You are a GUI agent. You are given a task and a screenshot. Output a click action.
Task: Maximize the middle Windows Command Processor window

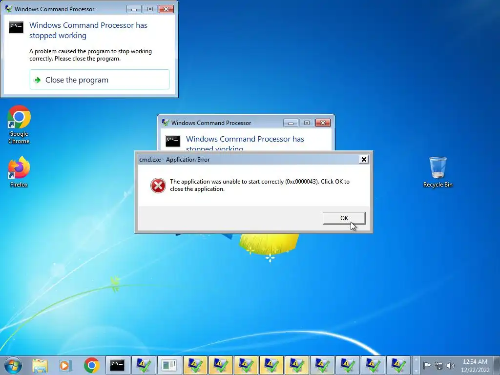click(307, 123)
